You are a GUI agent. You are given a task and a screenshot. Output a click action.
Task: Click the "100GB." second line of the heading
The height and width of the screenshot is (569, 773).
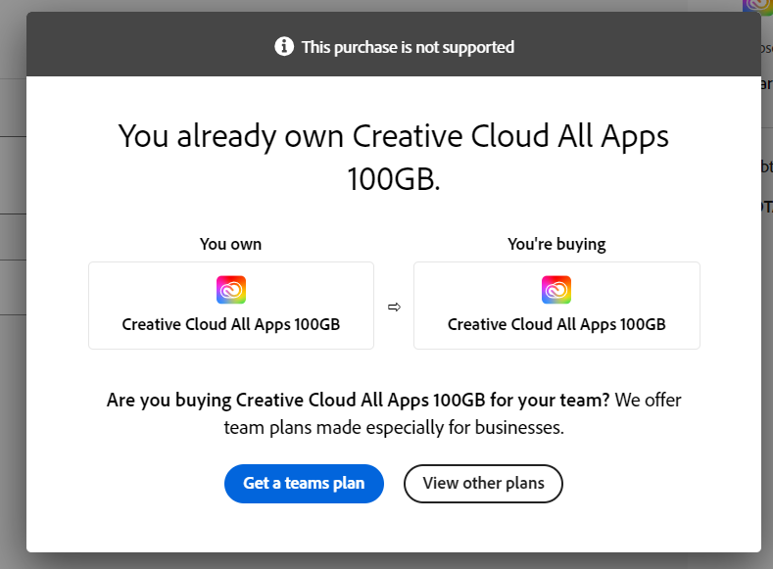tap(393, 180)
